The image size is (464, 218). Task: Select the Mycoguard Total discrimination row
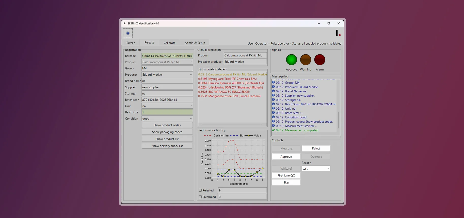[x=227, y=79]
